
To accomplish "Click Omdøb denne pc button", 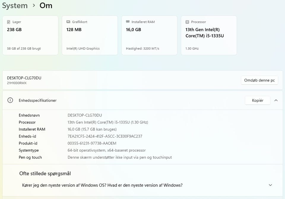I will [x=259, y=80].
